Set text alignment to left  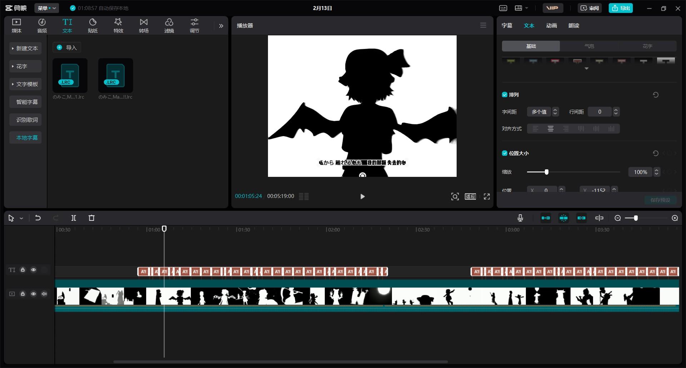535,129
